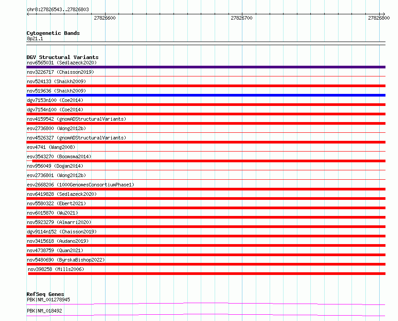
Task: Select variant nsv4738759 (Quan2021) label
Action: point(55,250)
